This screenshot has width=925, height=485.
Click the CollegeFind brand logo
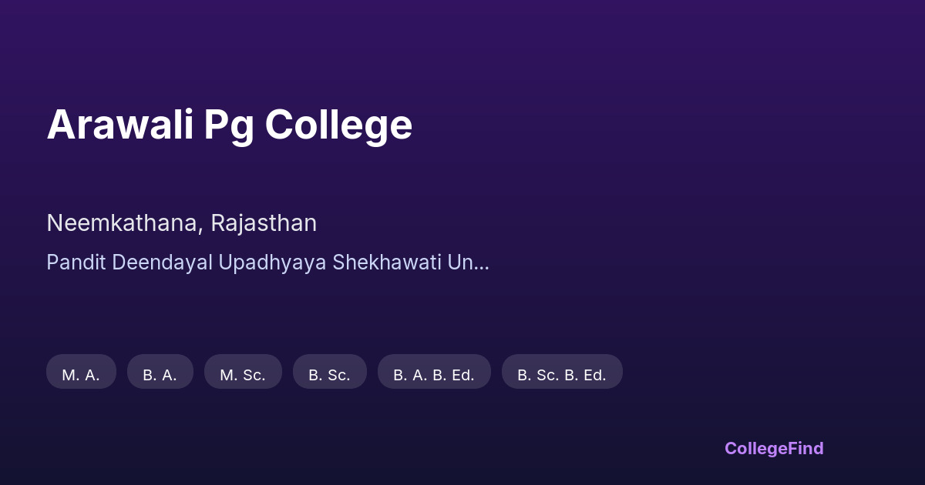click(x=774, y=448)
